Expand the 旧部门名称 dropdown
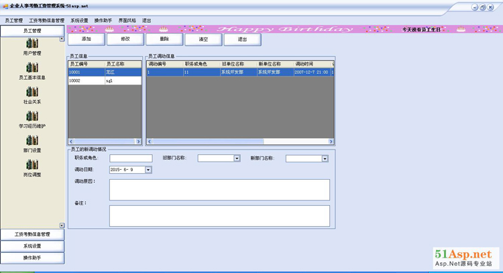 [237, 158]
